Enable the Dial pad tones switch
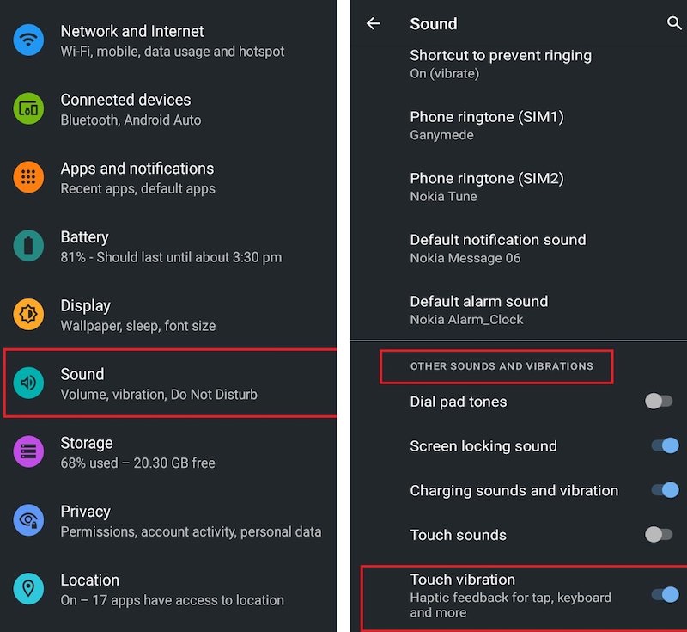687x632 pixels. pos(659,401)
